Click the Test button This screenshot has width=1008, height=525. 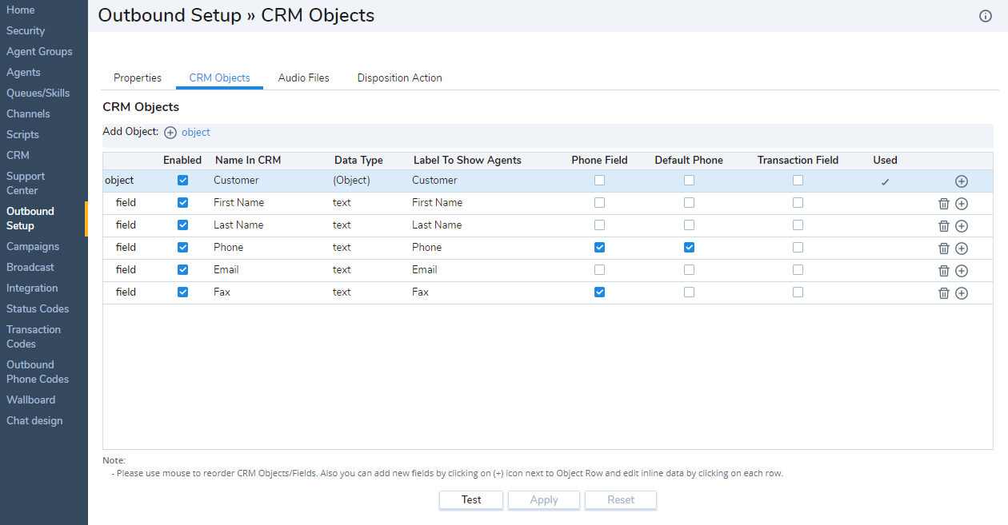[471, 499]
